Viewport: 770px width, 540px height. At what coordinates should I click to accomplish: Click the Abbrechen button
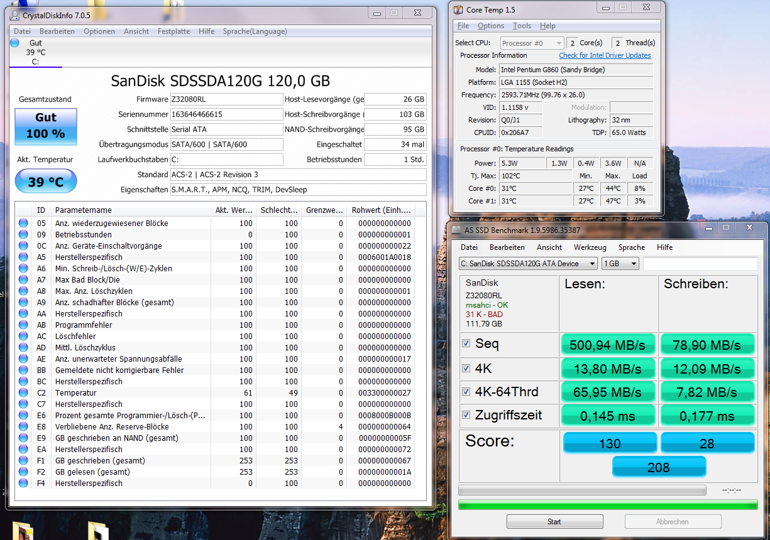click(x=673, y=522)
